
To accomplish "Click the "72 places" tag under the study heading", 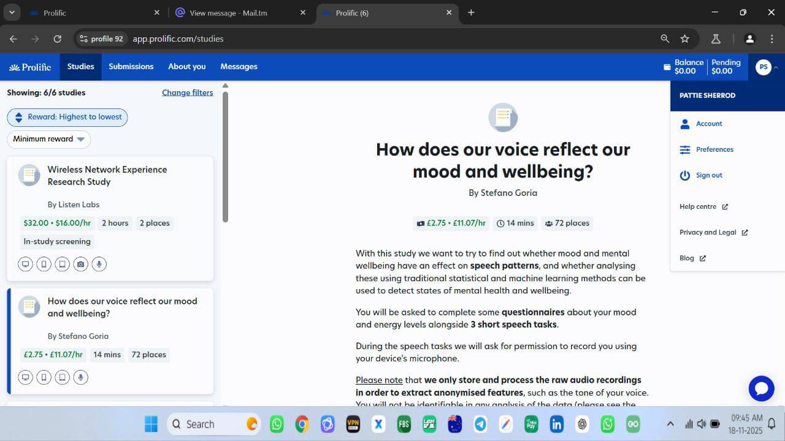I will (567, 224).
